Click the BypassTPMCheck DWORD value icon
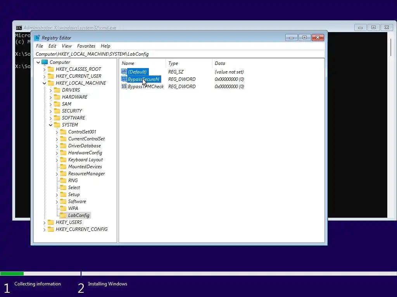 [124, 86]
